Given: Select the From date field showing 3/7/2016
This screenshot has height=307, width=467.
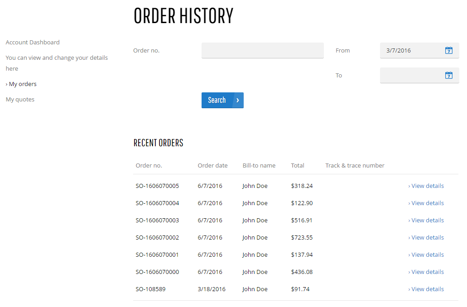Looking at the screenshot, I should [419, 50].
